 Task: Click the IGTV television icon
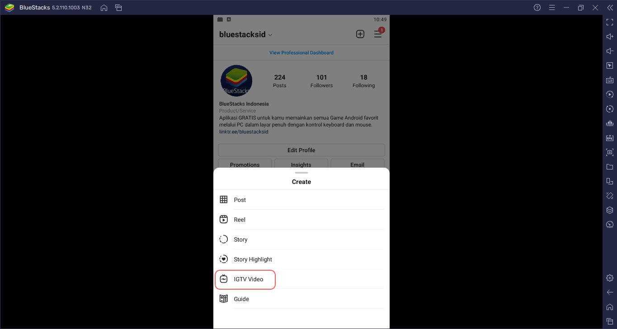coord(223,279)
